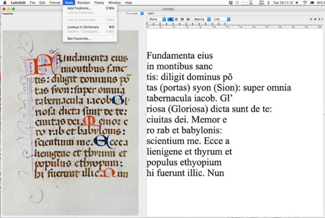The width and height of the screenshot is (325, 218).
Task: Click text line 'tis: diligit dominus põ'
Action: pos(189,77)
